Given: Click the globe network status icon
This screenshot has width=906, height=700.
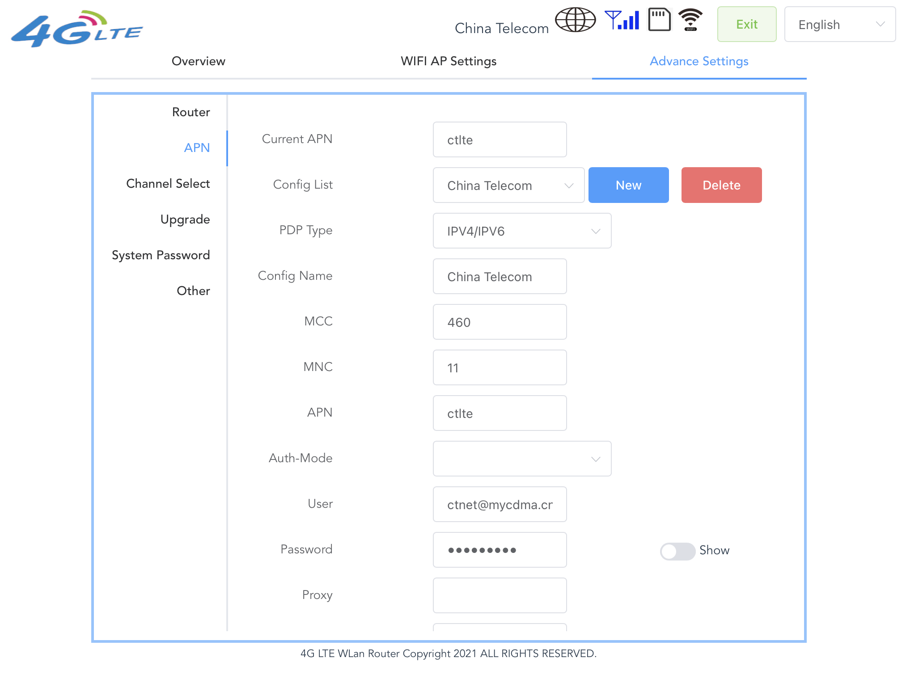Looking at the screenshot, I should 575,20.
